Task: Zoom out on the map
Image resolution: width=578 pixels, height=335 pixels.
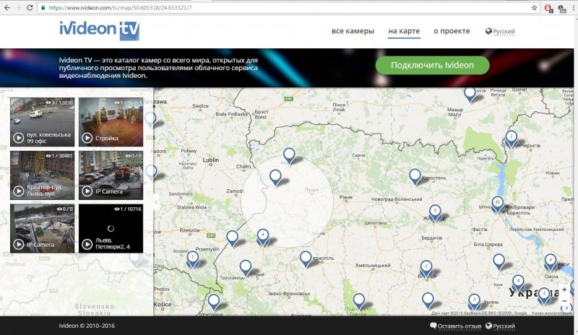Action: click(564, 305)
